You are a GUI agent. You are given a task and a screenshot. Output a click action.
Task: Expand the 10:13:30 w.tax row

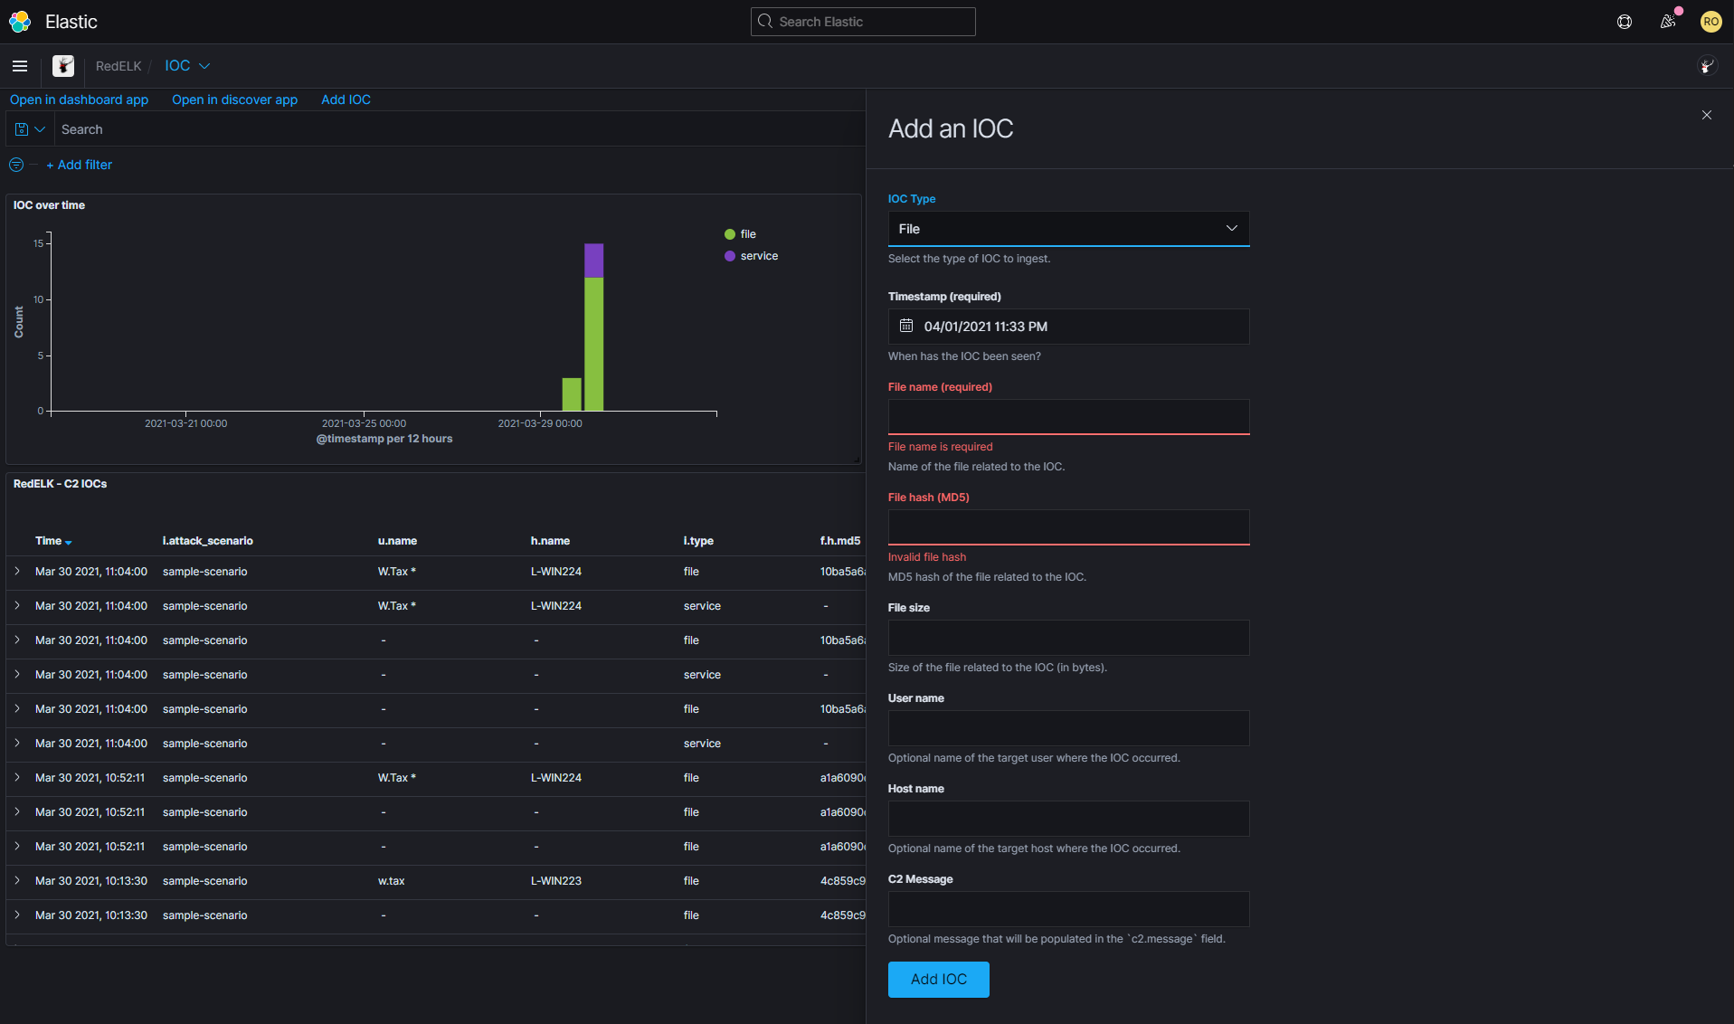click(x=17, y=881)
